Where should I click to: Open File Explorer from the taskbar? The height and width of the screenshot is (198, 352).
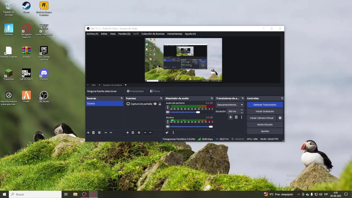(75, 194)
